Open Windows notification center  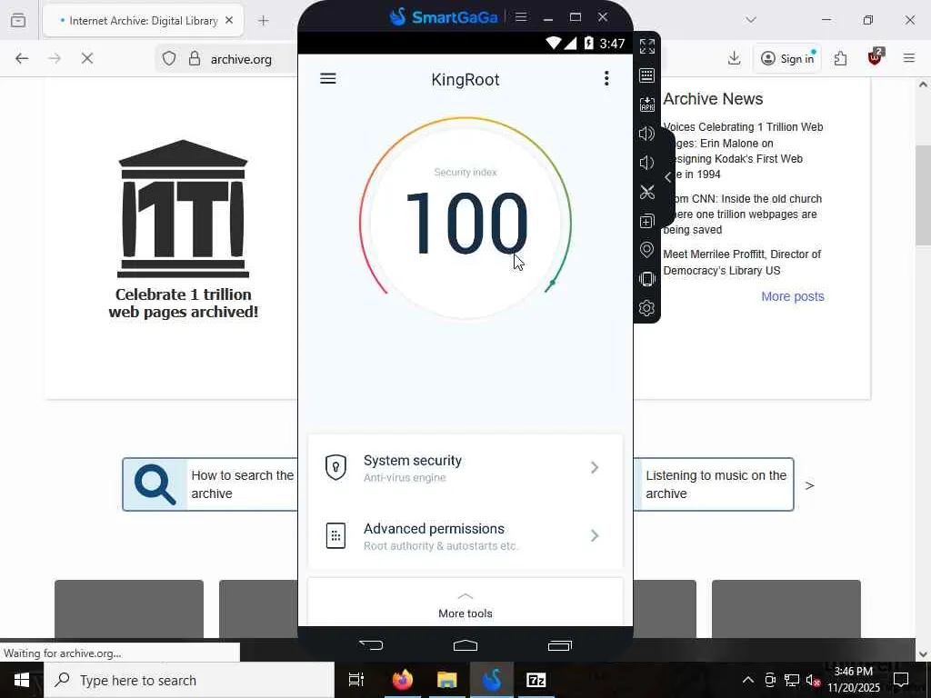coord(901,680)
